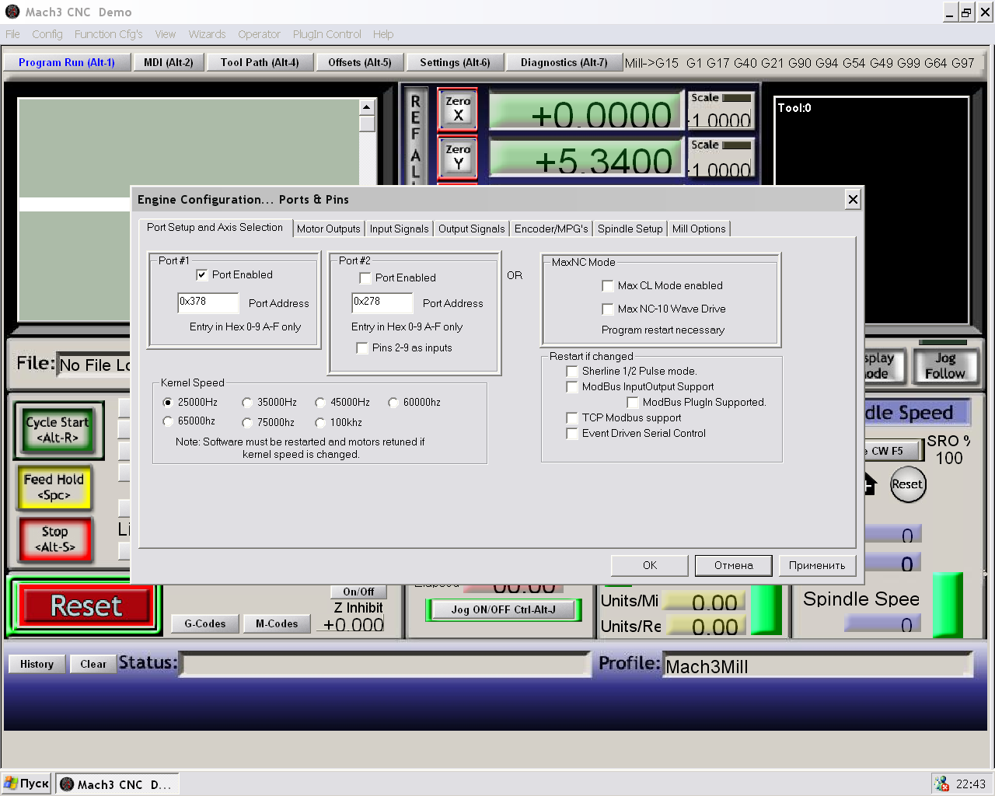The height and width of the screenshot is (796, 995).
Task: Click the Cycle Start button
Action: tap(58, 430)
